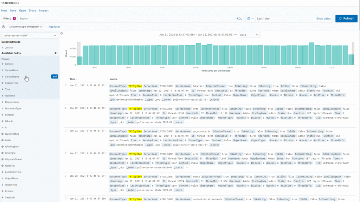Image resolution: width=360 pixels, height=202 pixels.
Task: Click the string type icon beside Context
Action: click(x=2, y=64)
